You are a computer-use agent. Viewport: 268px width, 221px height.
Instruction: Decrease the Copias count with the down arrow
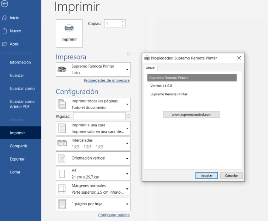point(123,26)
